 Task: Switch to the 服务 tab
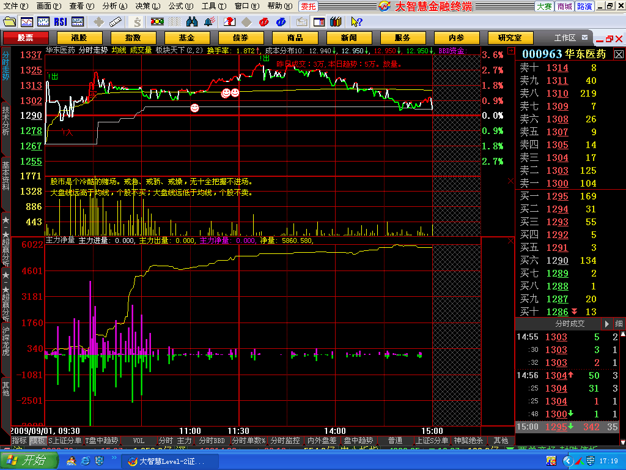402,38
